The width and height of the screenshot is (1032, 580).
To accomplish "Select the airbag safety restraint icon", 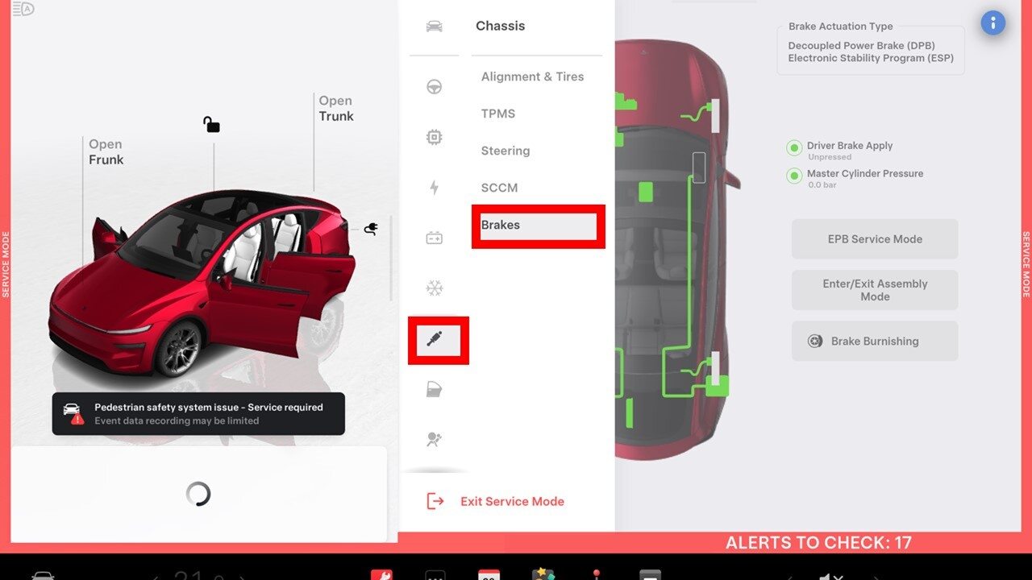I will pos(434,440).
